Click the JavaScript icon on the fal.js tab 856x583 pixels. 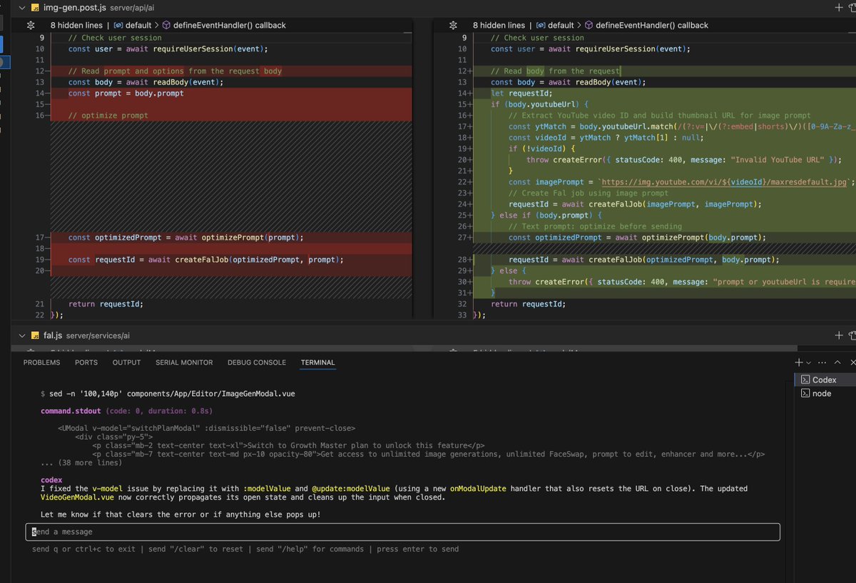(34, 335)
